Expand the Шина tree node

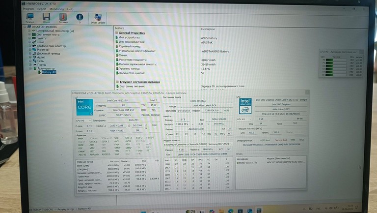tap(29, 42)
